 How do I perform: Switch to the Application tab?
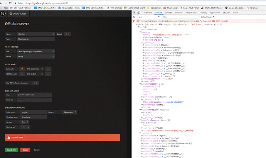point(215,13)
